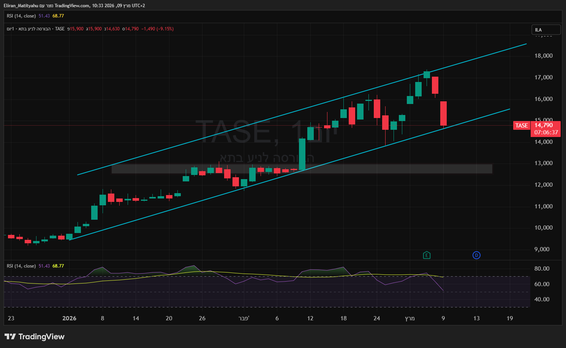Viewport: 566px width, 348px height.
Task: Click the 60.00 level on RSI scale
Action: 542,284
